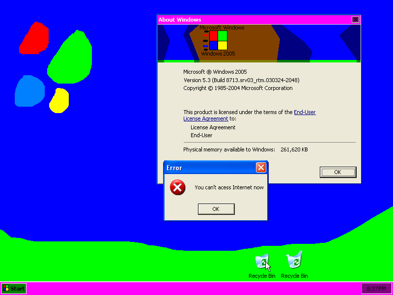Close the About Windows dialog
Screen dimensions: 393x295
(355, 20)
